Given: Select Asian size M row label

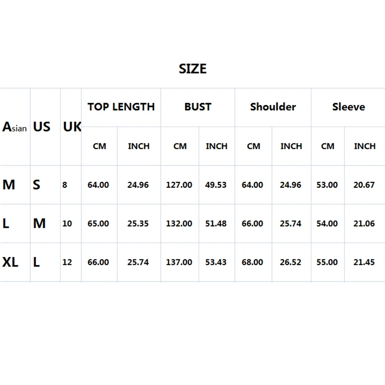Looking at the screenshot, I should point(9,185).
